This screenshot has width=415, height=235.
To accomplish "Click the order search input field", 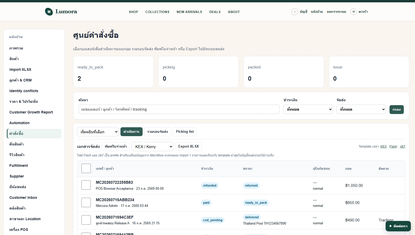I will coord(179,109).
